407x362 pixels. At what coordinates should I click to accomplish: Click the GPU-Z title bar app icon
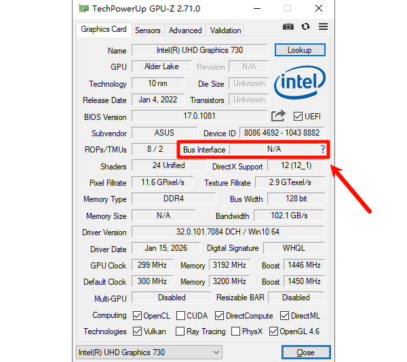[83, 9]
